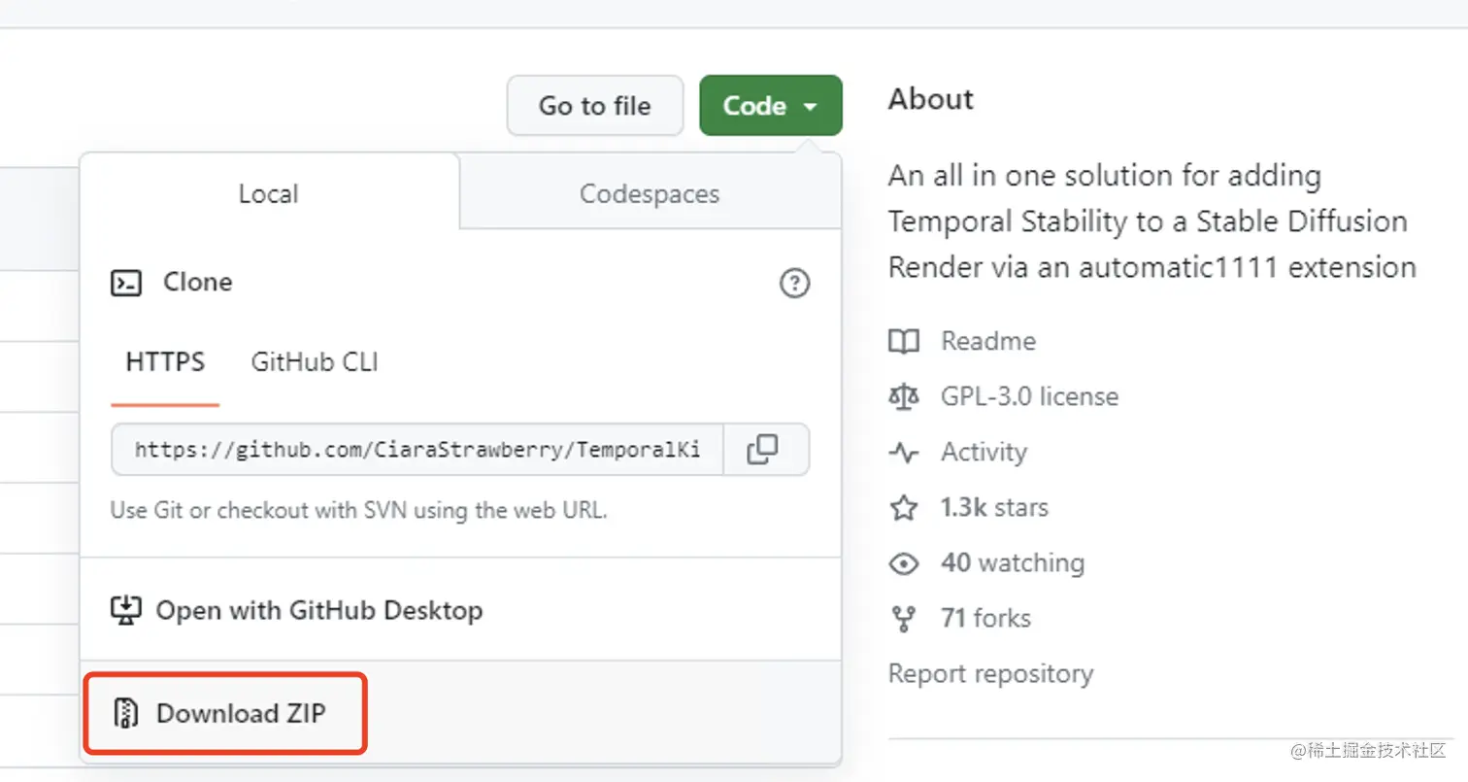Click the fork icon beside 71 forks
The width and height of the screenshot is (1468, 782).
click(x=904, y=619)
